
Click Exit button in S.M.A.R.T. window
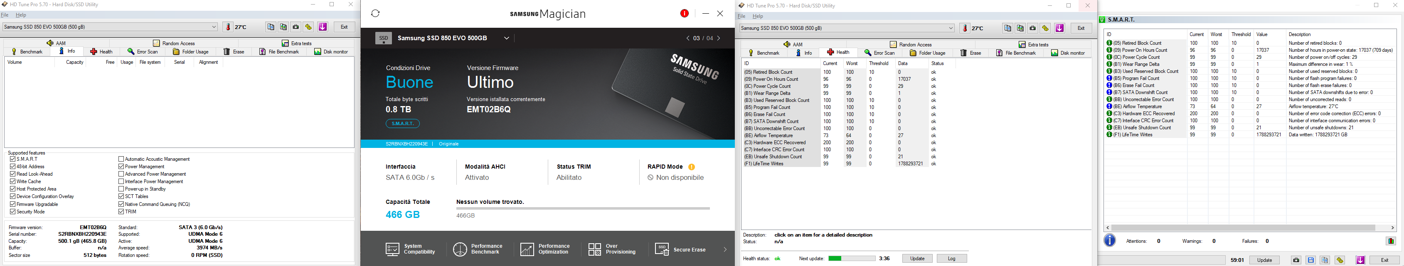(x=1384, y=260)
